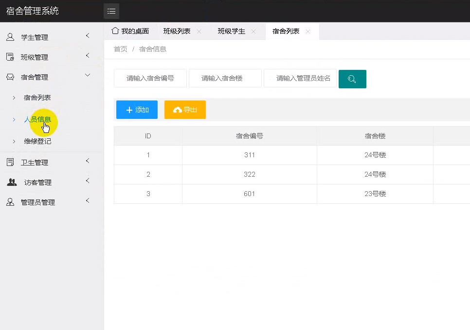Click ID cell 2 in the table
The height and width of the screenshot is (330, 470).
pos(148,174)
